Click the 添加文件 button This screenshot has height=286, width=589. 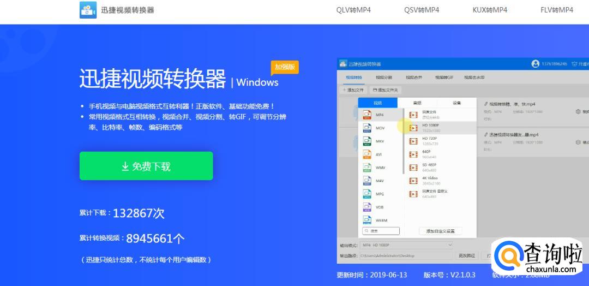(x=353, y=90)
